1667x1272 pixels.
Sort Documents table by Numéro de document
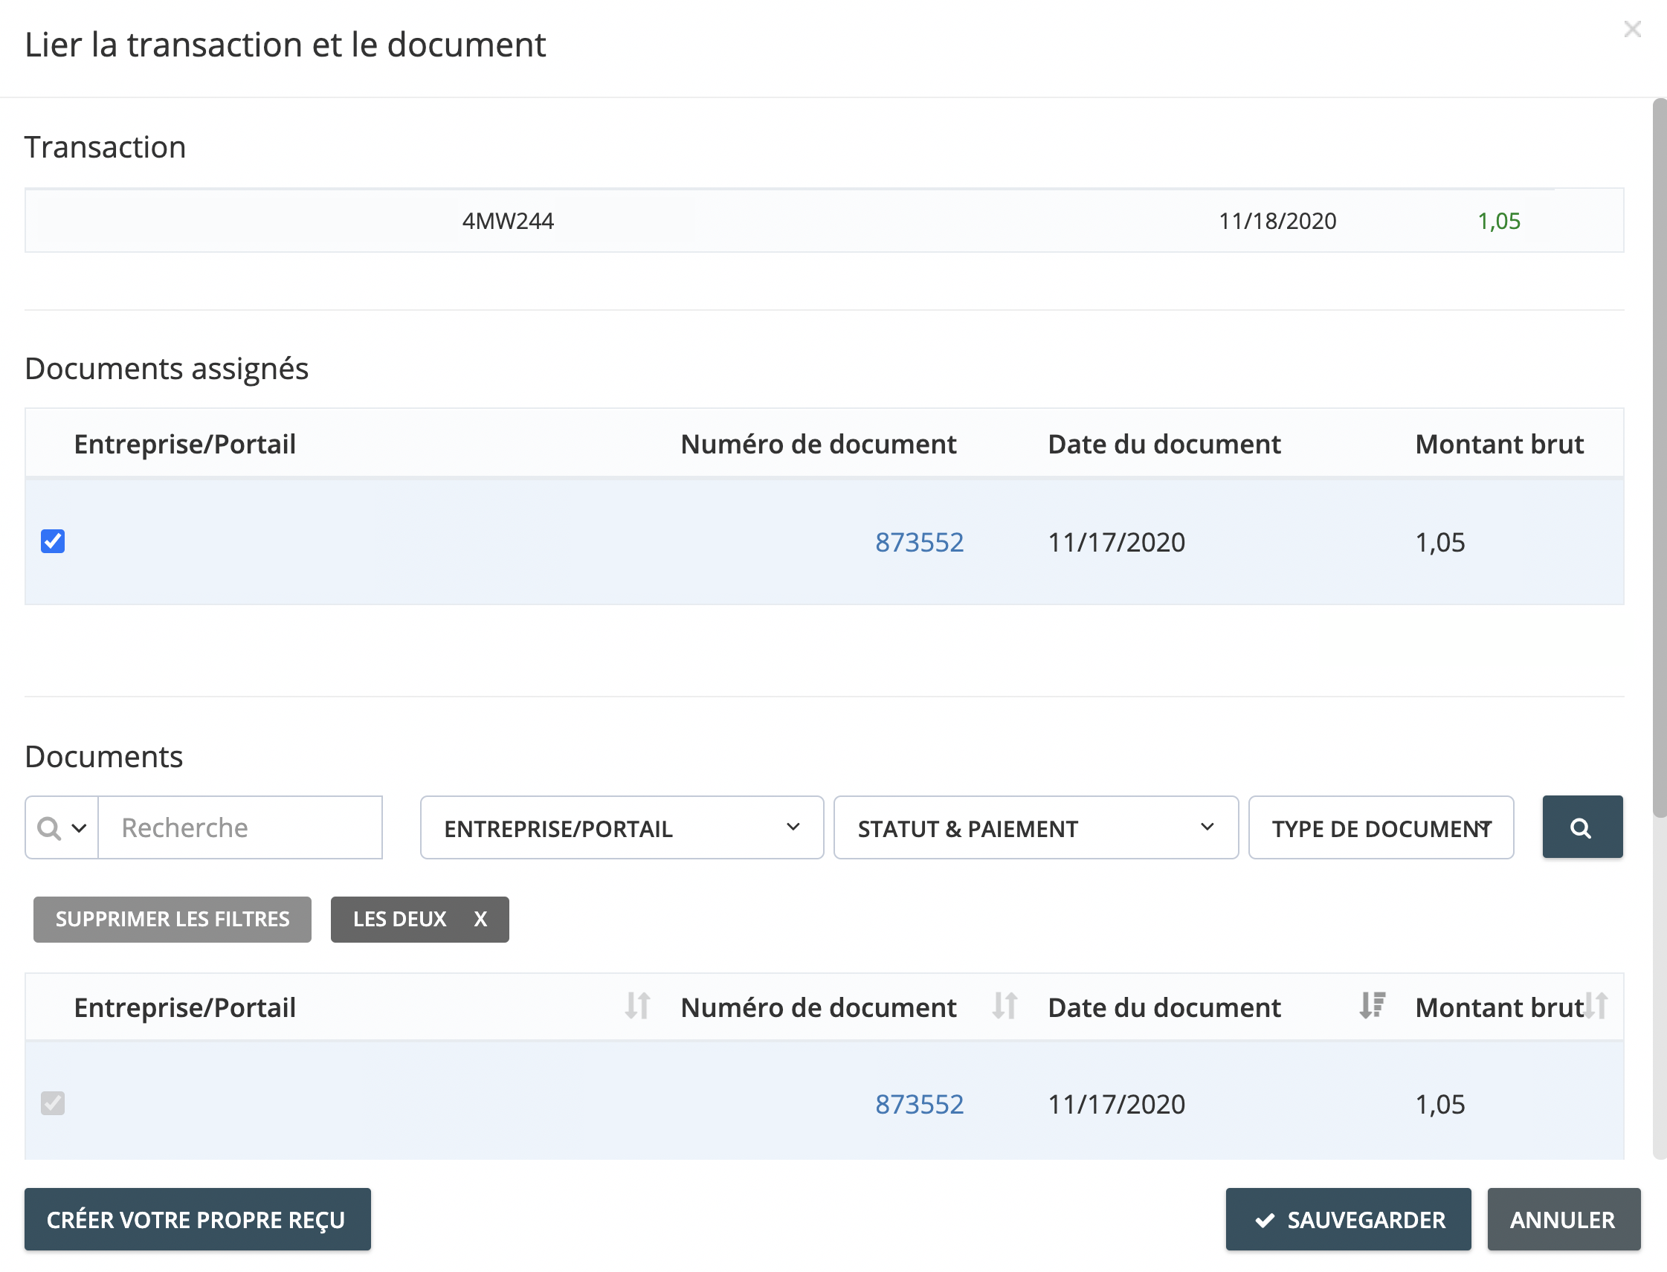1005,1007
